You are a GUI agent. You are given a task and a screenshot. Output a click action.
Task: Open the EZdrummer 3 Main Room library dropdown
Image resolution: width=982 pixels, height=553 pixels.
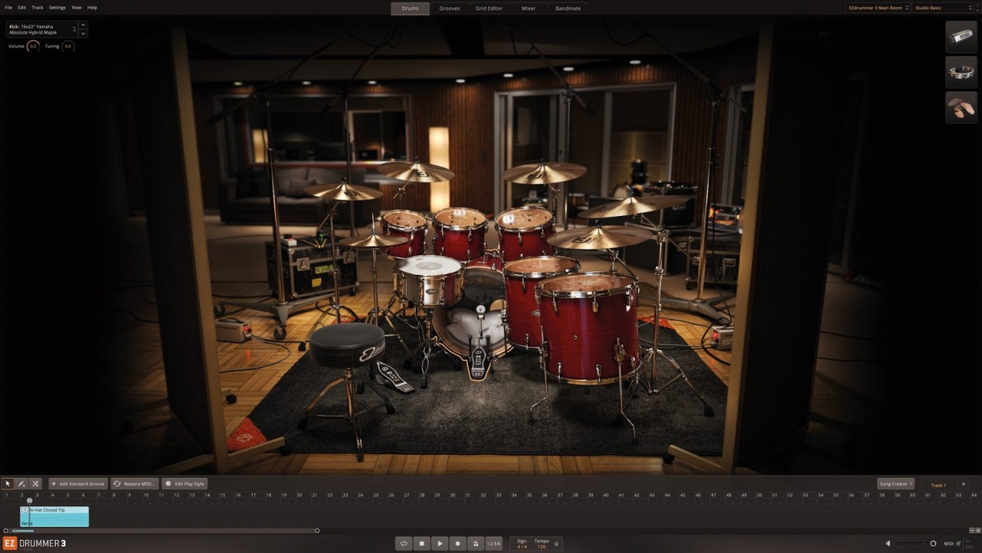pos(877,7)
